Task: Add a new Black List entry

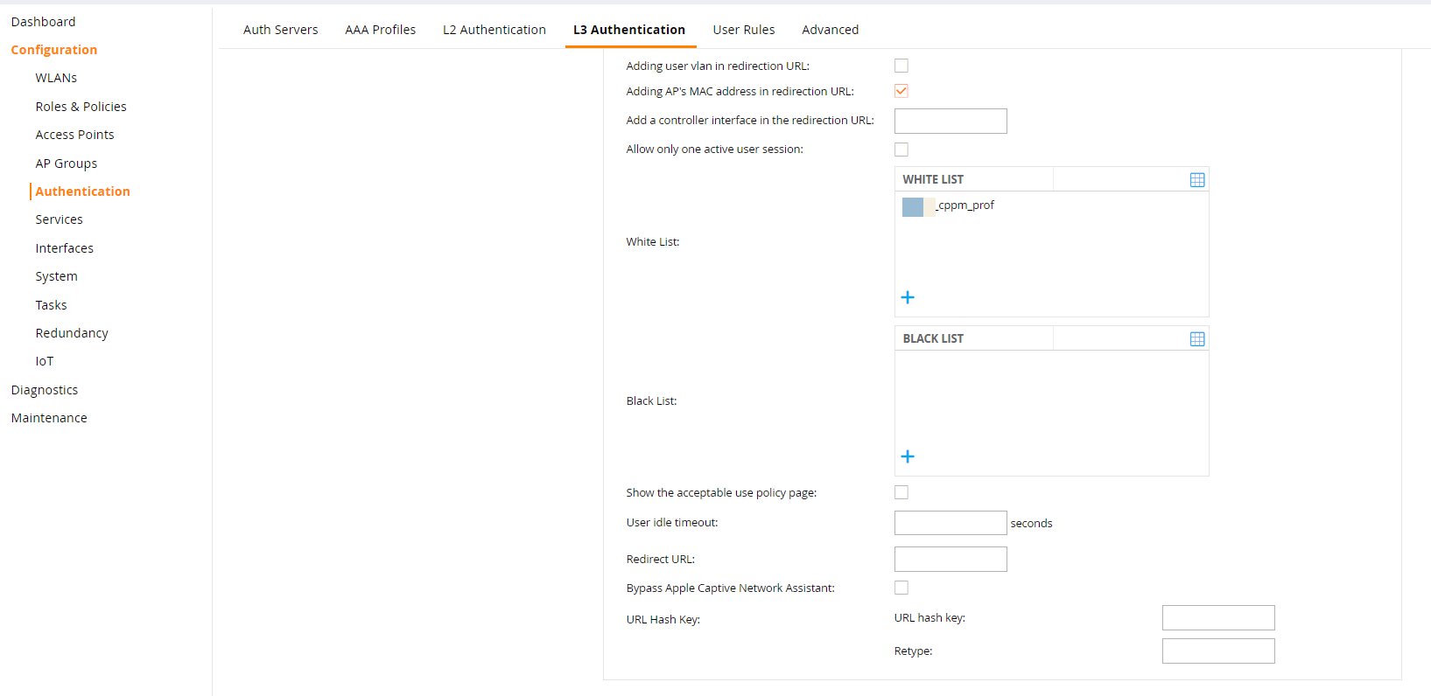Action: (908, 457)
